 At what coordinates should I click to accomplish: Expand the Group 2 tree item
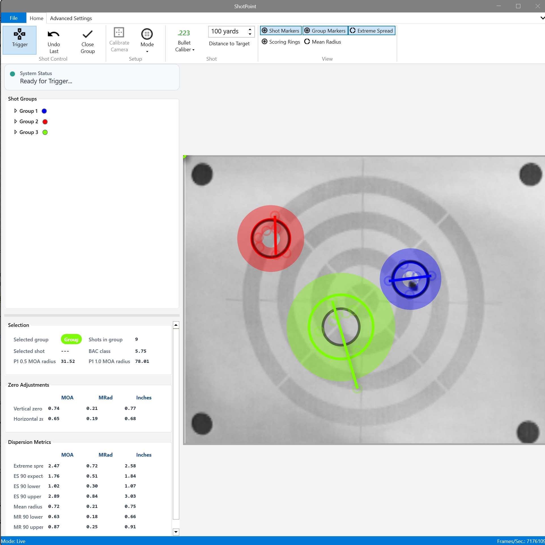tap(16, 122)
